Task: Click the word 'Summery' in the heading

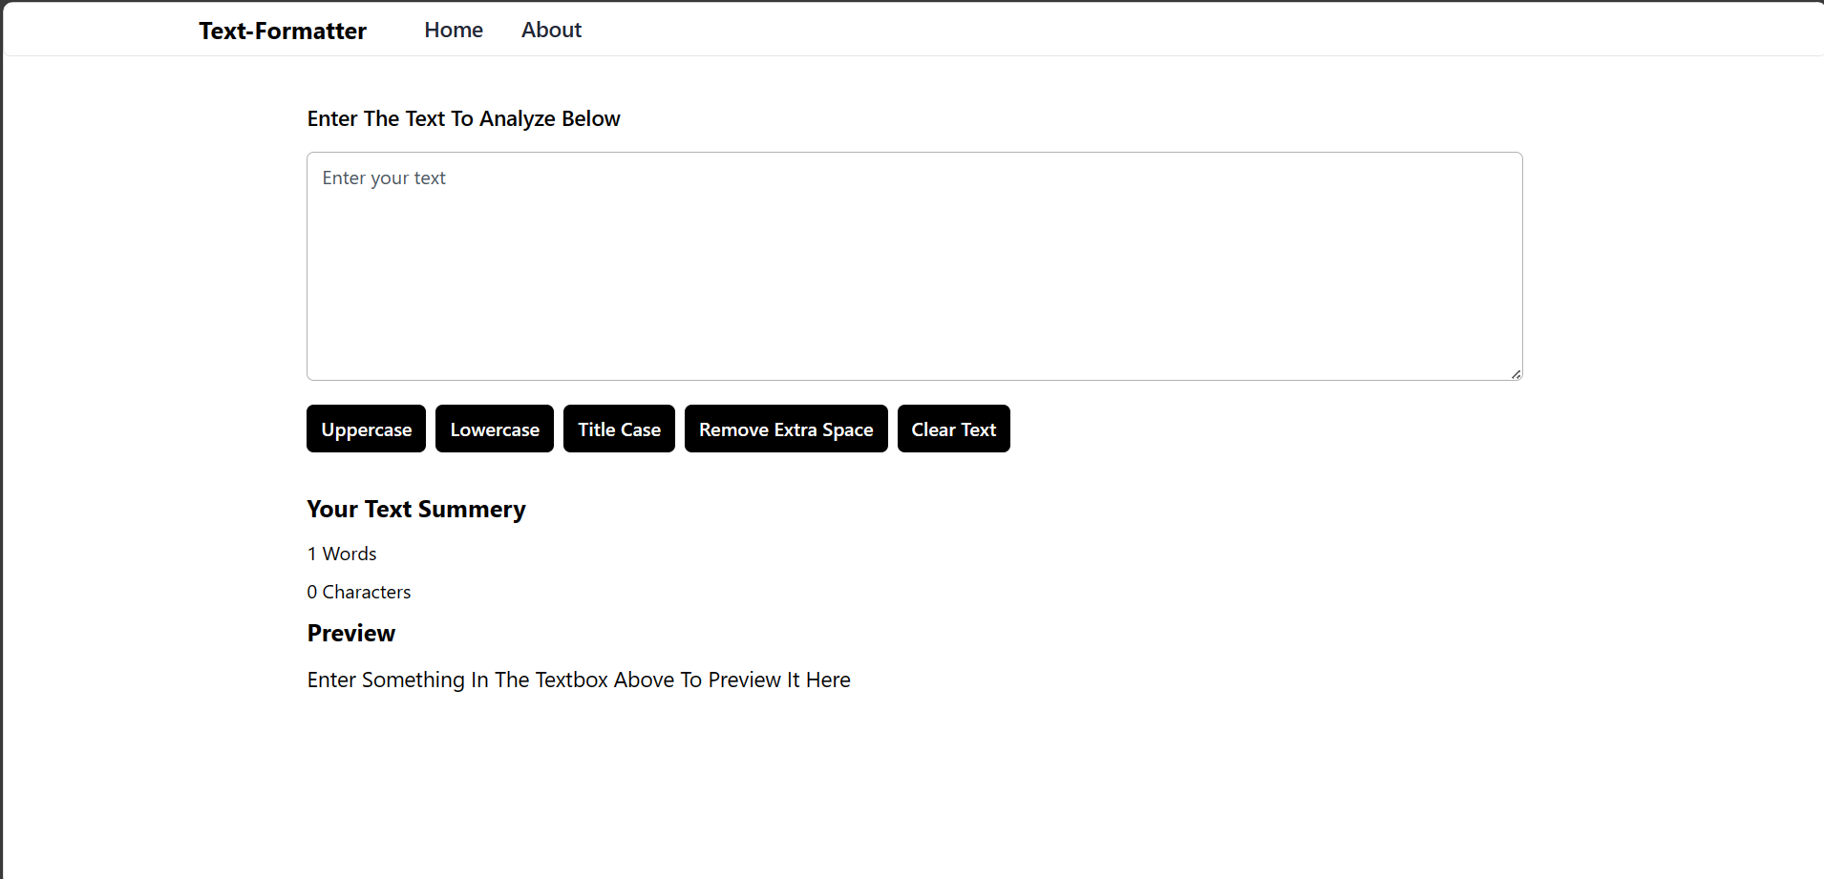Action: 472,510
